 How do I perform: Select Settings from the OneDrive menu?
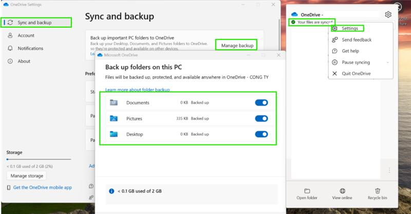350,28
